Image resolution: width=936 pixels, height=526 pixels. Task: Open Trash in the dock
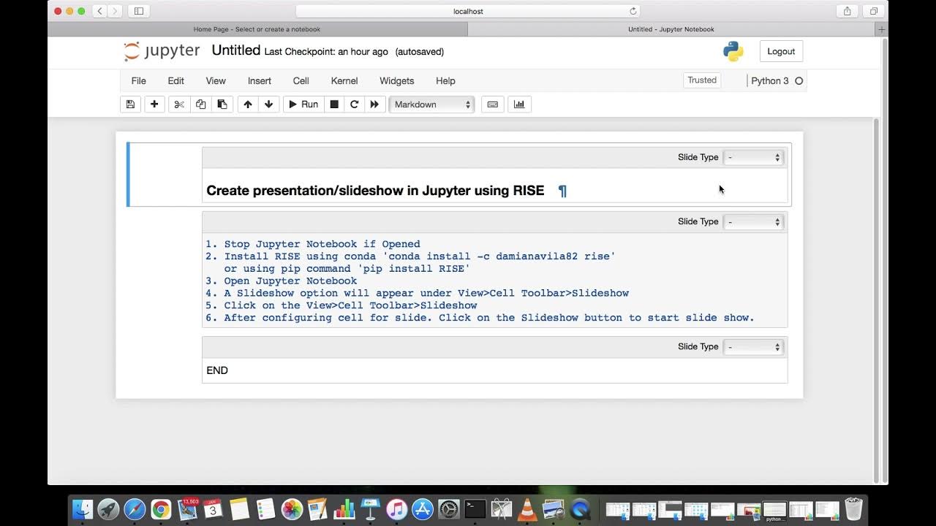pyautogui.click(x=853, y=508)
